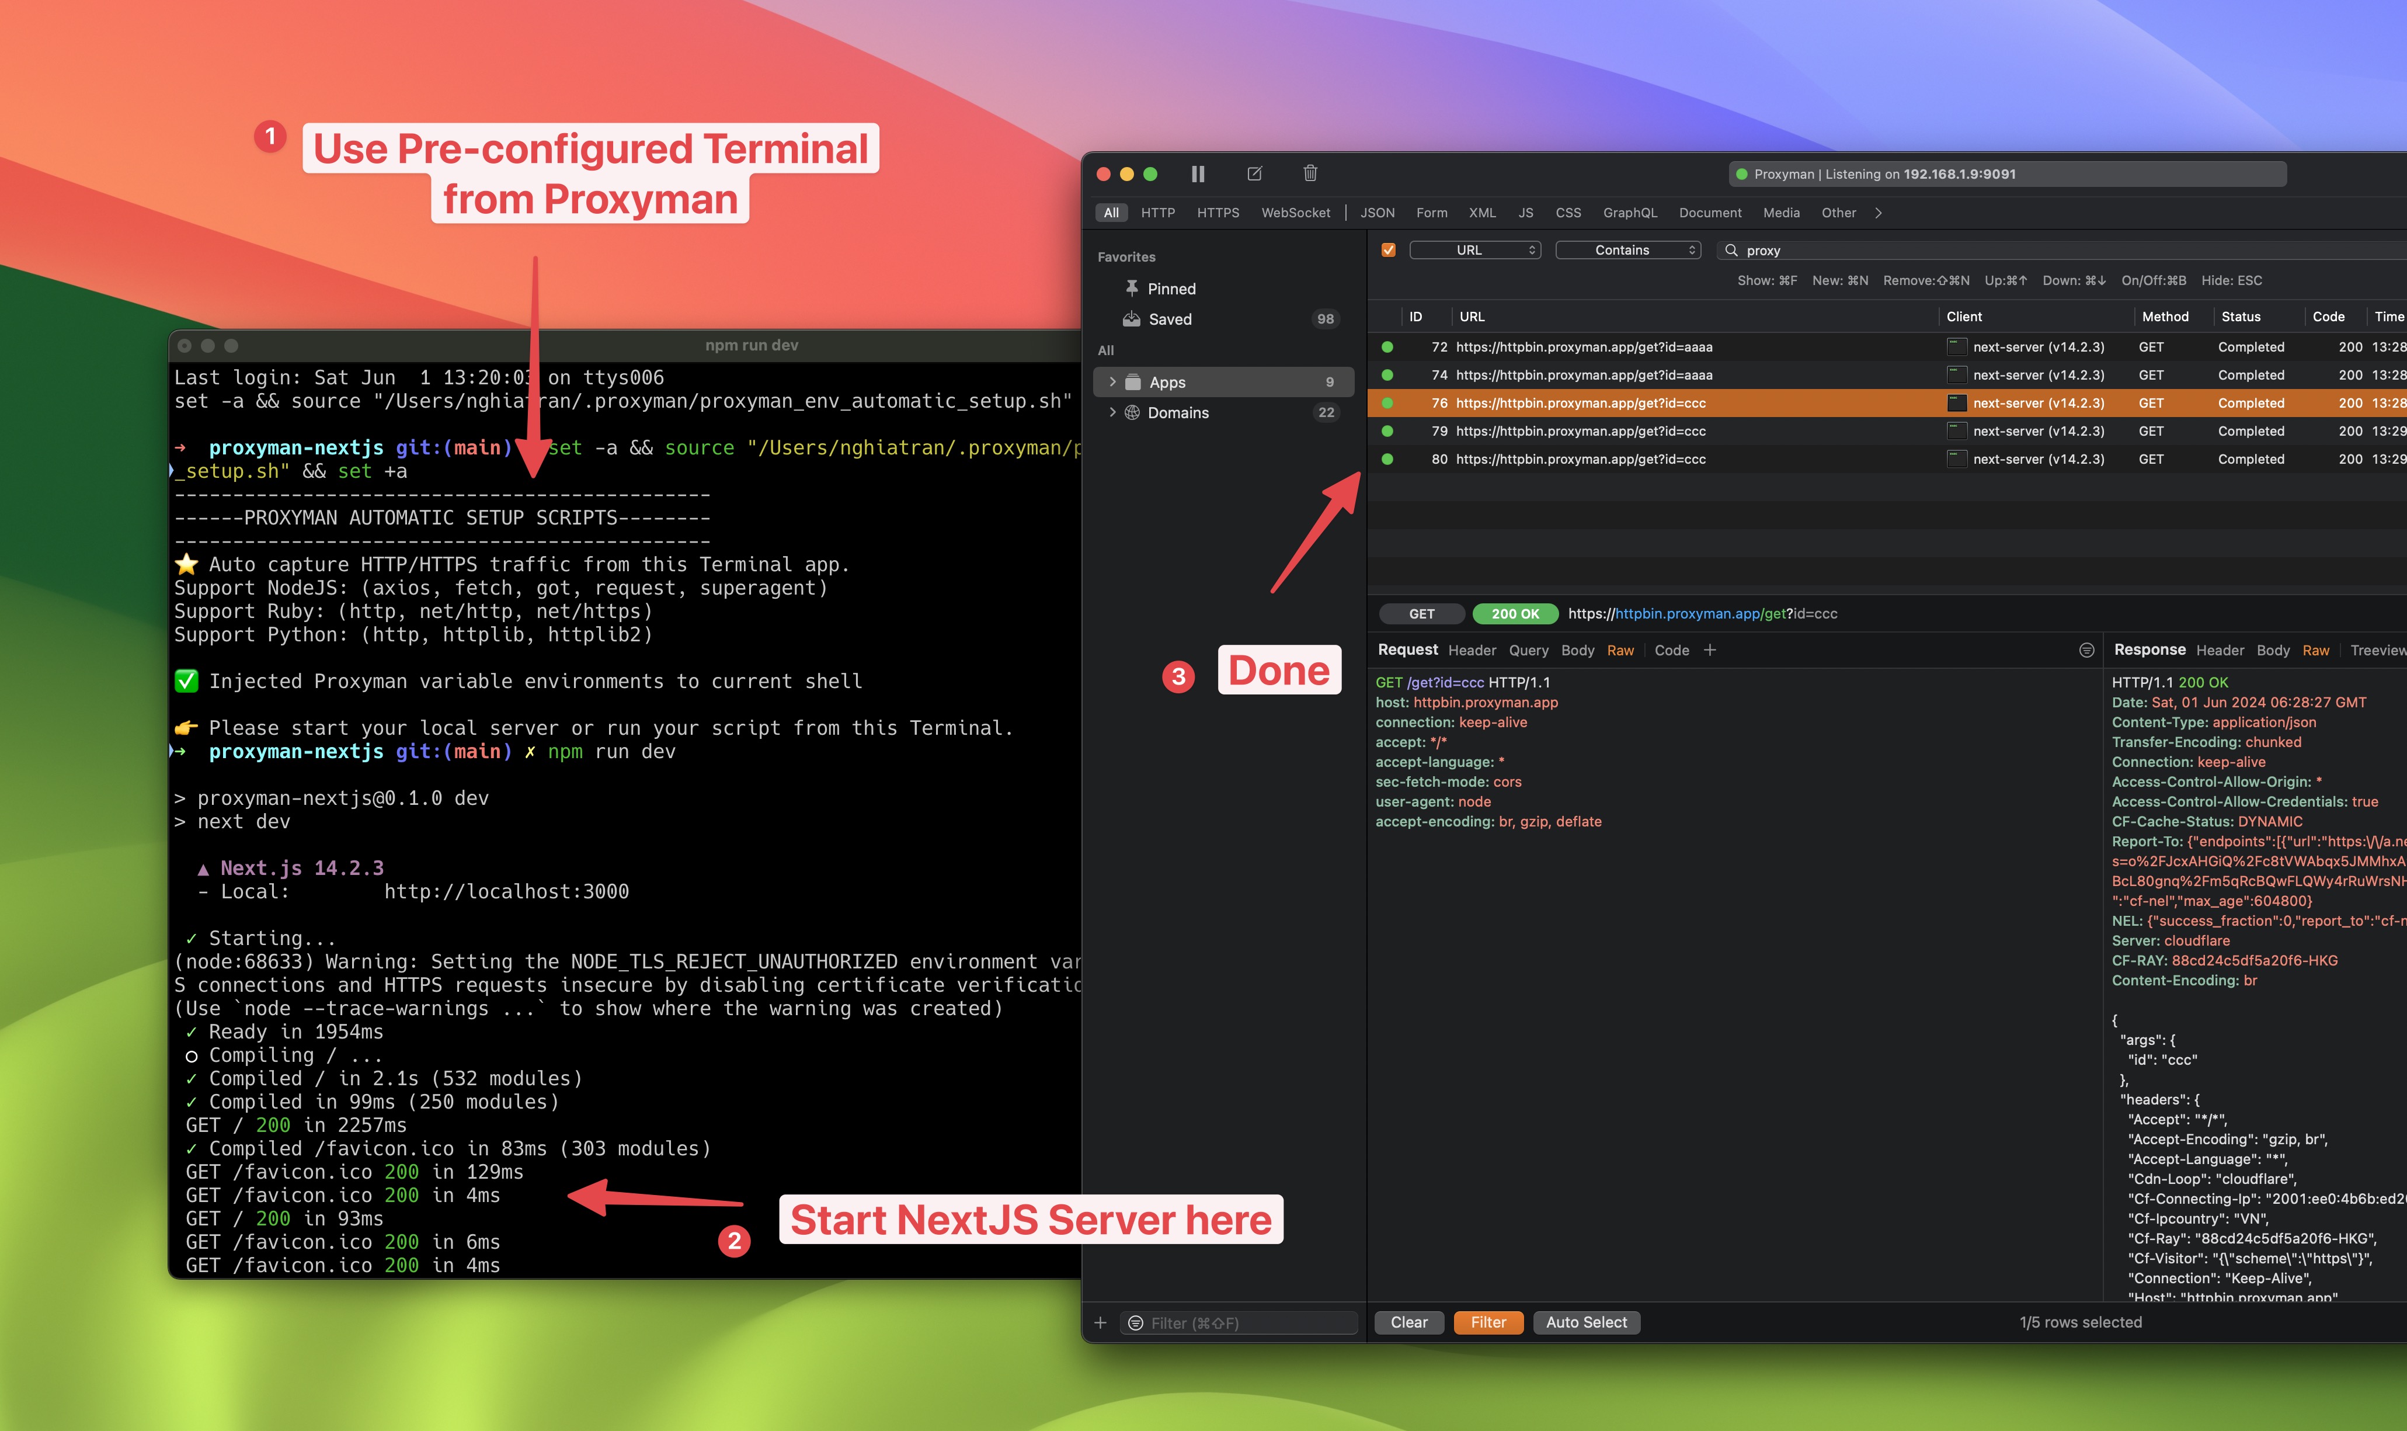
Task: Click the plus icon beside Request Code tab
Action: click(x=1709, y=650)
